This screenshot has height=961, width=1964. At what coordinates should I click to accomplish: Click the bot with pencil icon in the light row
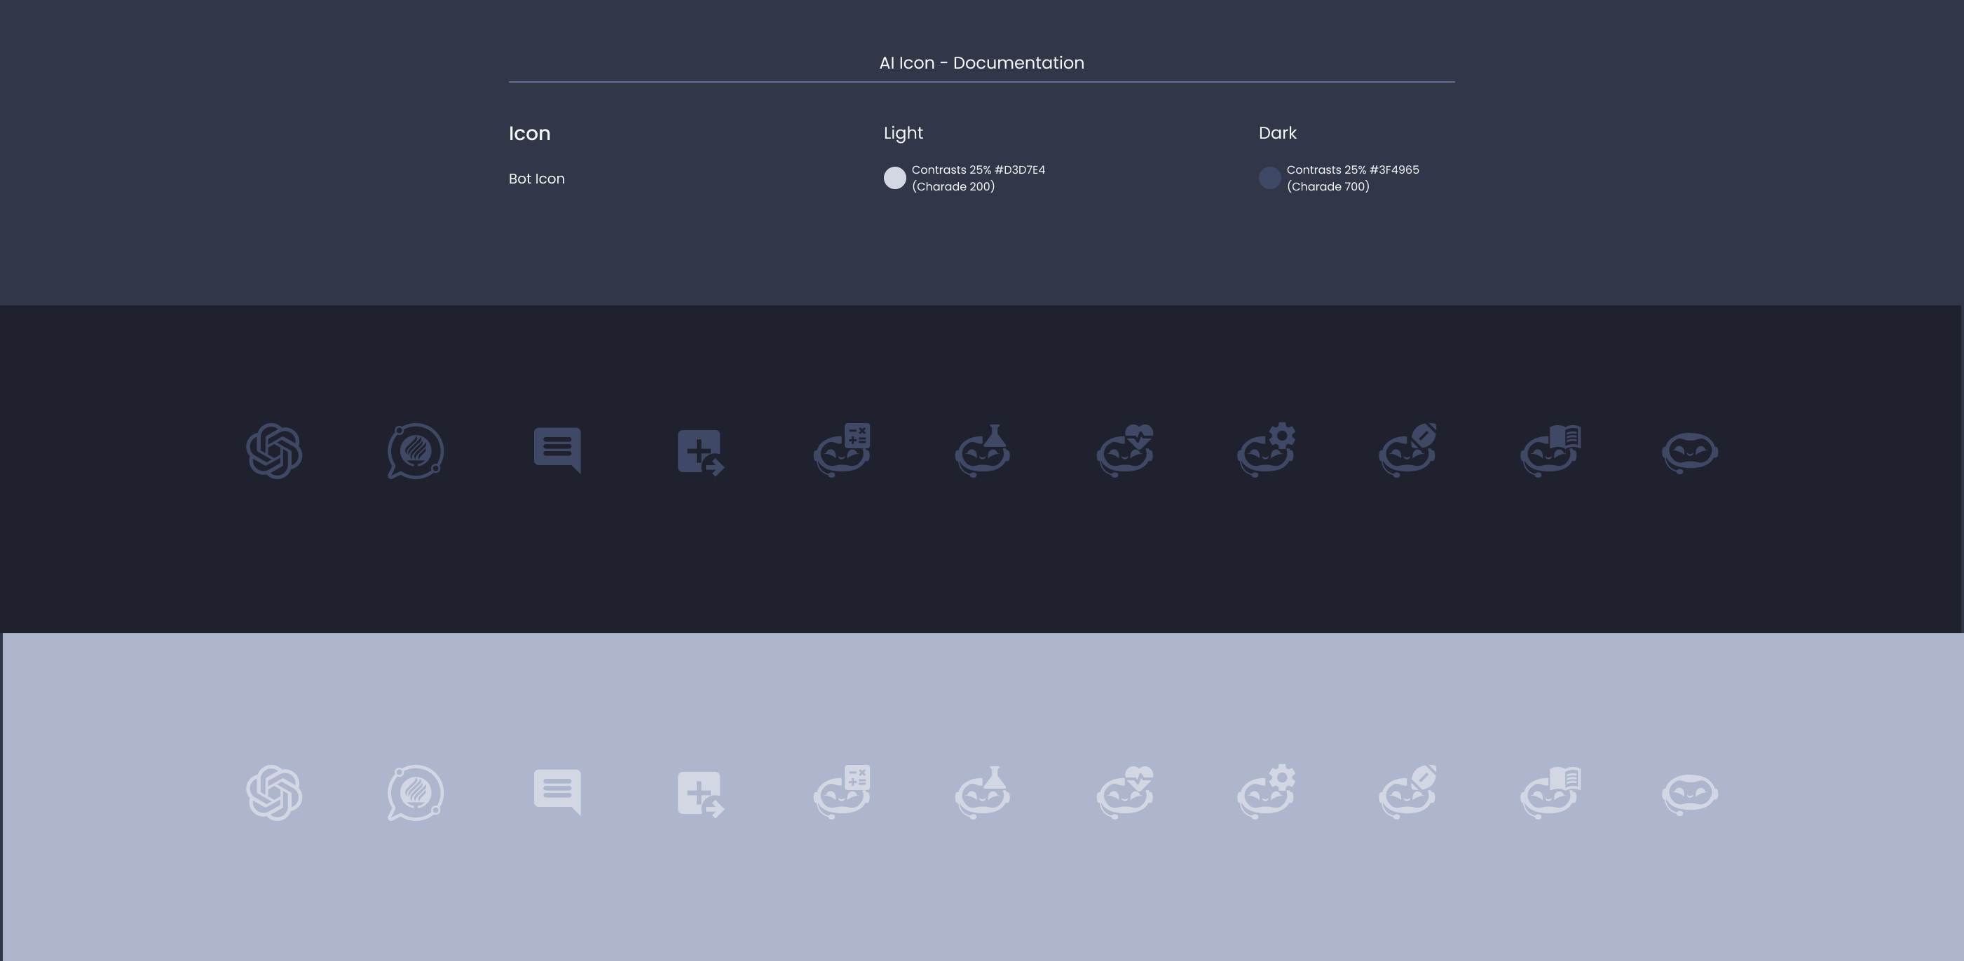coord(1407,791)
